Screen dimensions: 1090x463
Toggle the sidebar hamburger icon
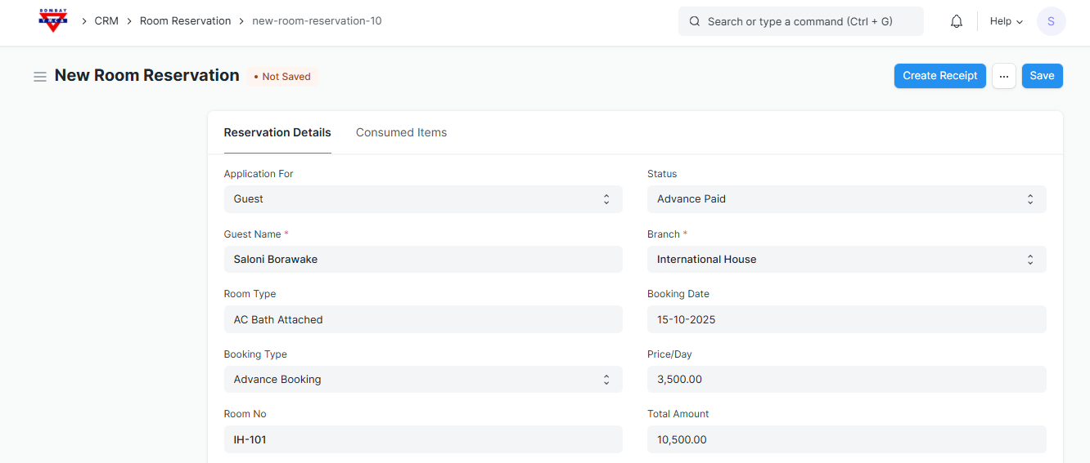pos(39,77)
